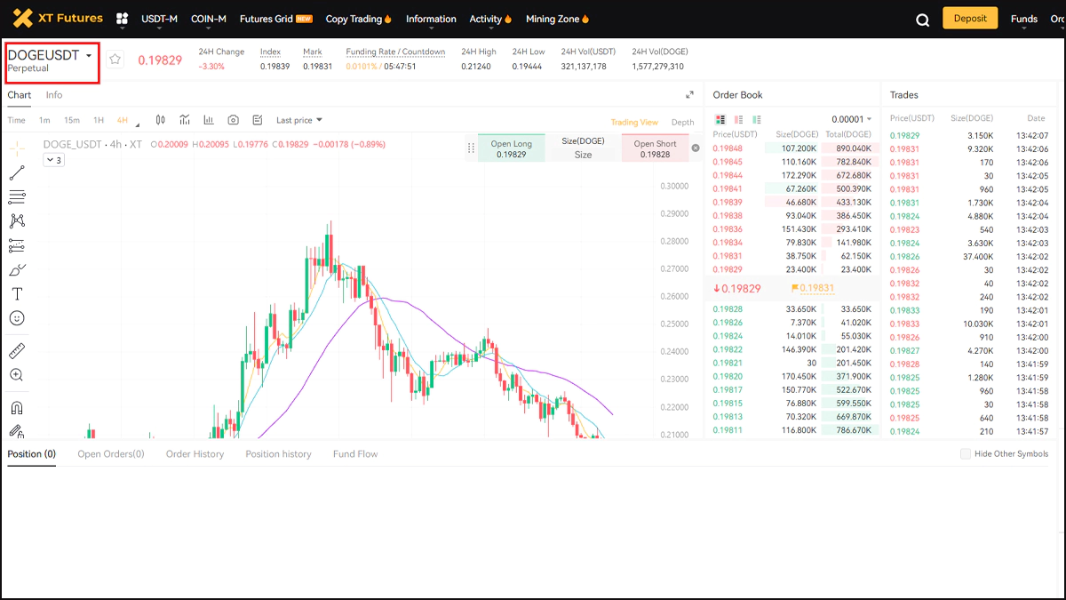
Task: Open candlestick chart type selector
Action: (x=161, y=120)
